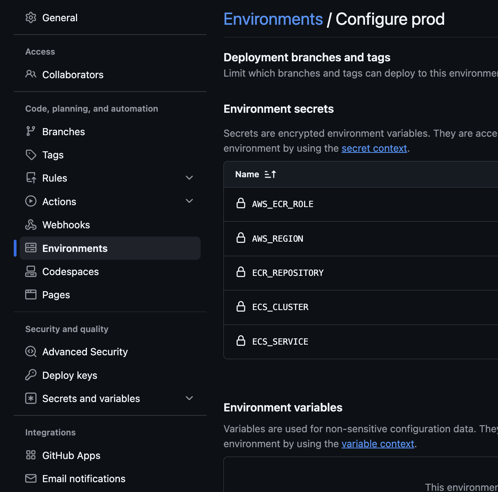Click the Branches git-branch icon
This screenshot has height=492, width=498.
pyautogui.click(x=31, y=131)
